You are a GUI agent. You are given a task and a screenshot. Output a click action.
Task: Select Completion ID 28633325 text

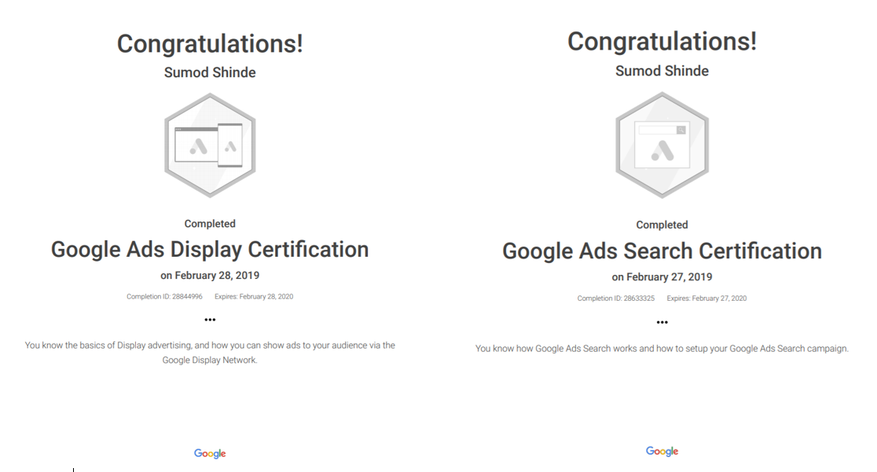616,298
